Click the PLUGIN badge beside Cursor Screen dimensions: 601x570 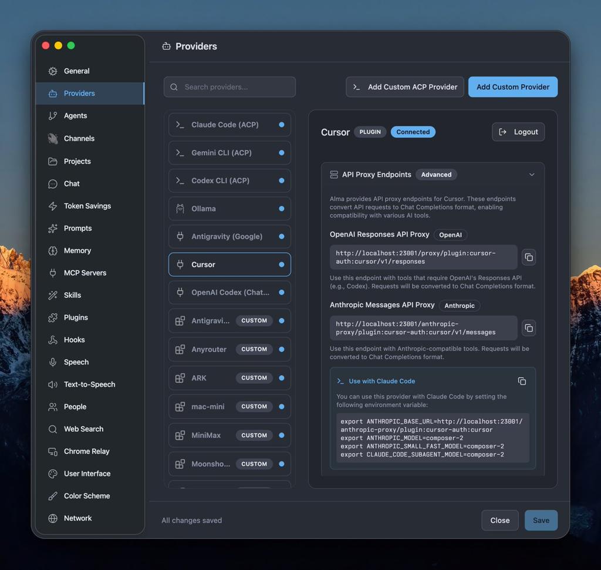pyautogui.click(x=370, y=132)
